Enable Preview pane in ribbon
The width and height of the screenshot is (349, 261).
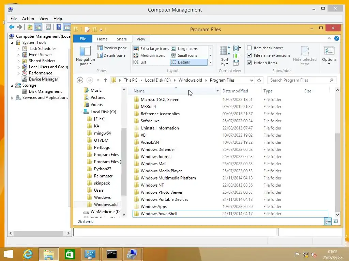pyautogui.click(x=112, y=48)
